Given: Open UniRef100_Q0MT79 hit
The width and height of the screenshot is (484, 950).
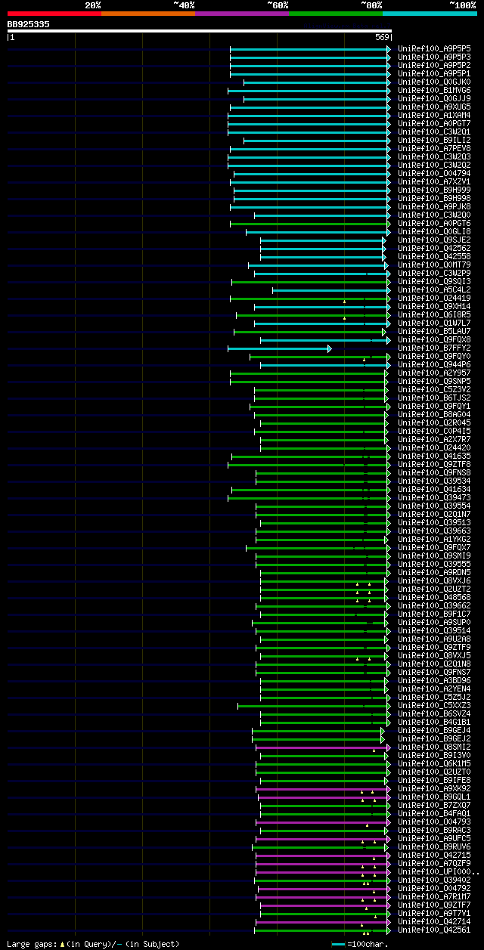Looking at the screenshot, I should coord(433,265).
